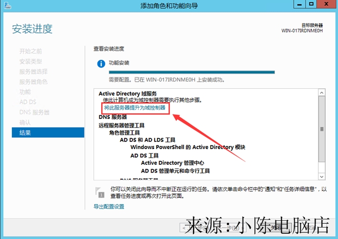Click 'AD DS 和 AD LDS 工具' entry
This screenshot has height=239, width=338.
pyautogui.click(x=148, y=140)
